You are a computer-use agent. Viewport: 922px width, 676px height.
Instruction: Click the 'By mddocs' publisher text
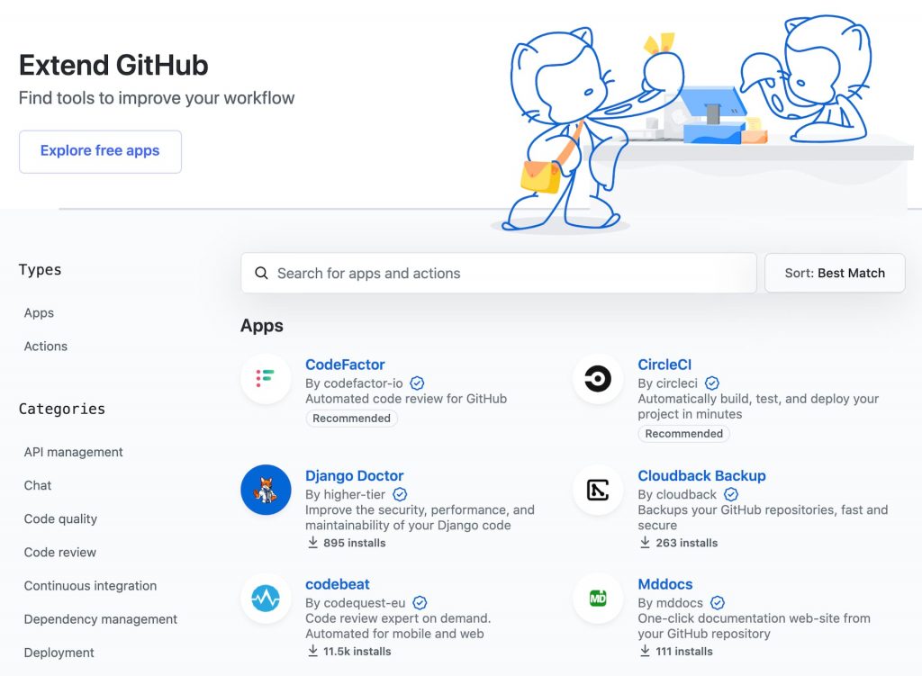pos(670,603)
